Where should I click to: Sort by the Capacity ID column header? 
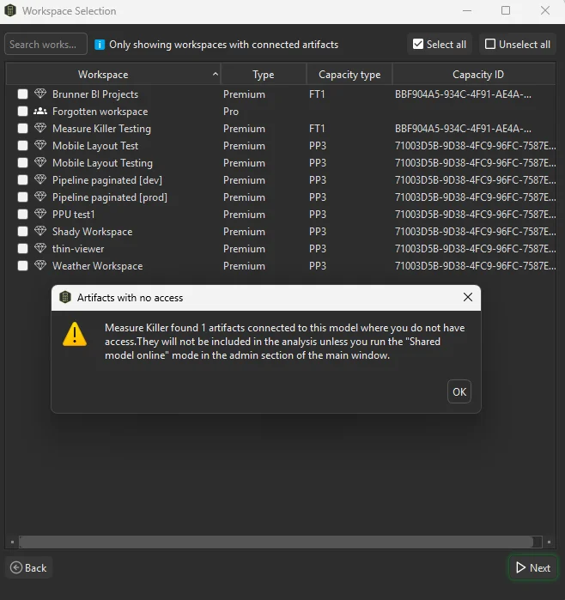pos(474,74)
